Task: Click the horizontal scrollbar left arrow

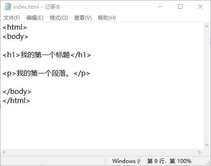Action: coord(4,152)
